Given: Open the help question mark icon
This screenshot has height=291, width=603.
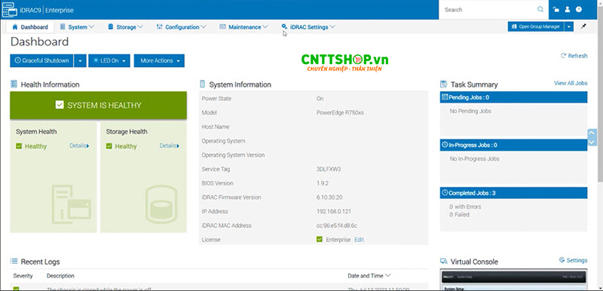Looking at the screenshot, I should [578, 10].
